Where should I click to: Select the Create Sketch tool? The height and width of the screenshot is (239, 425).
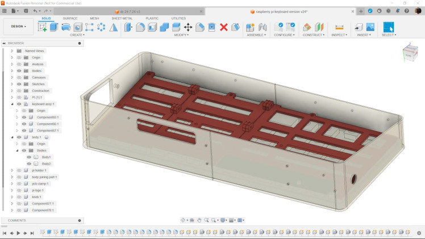42,27
